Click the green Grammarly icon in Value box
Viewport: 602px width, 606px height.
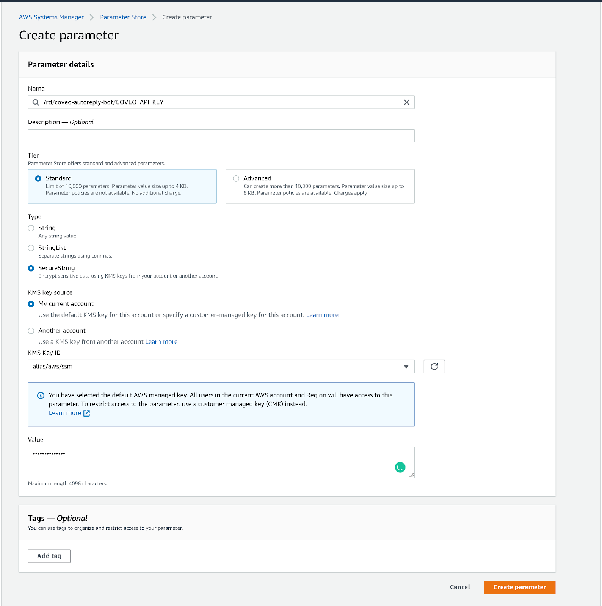[x=400, y=467]
